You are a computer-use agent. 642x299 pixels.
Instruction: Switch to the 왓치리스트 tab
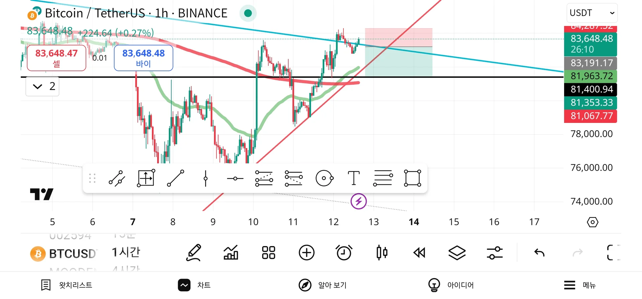pyautogui.click(x=67, y=285)
